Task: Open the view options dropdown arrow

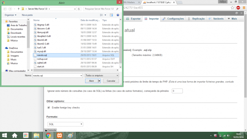Action: [105, 15]
